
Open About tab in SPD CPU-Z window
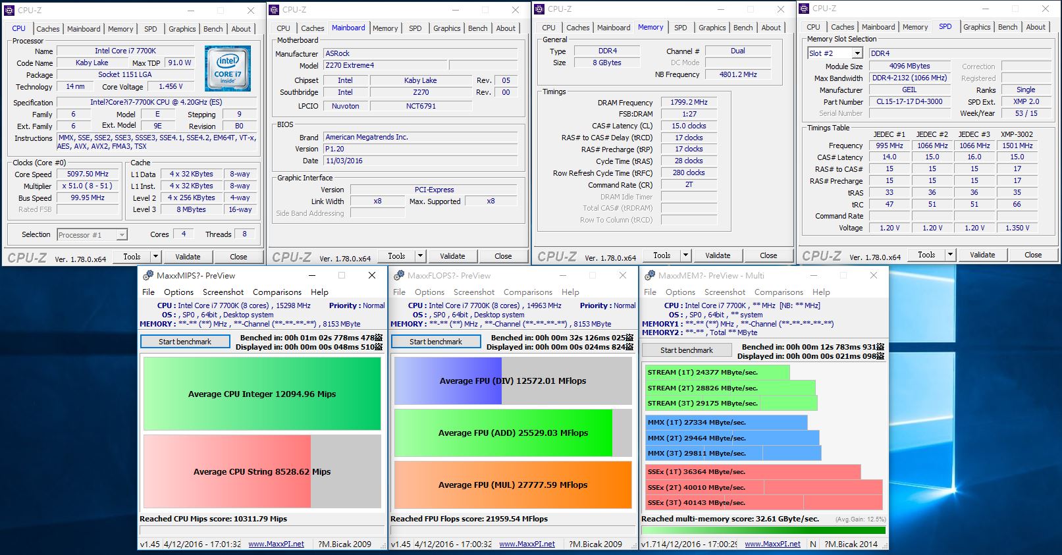1036,27
